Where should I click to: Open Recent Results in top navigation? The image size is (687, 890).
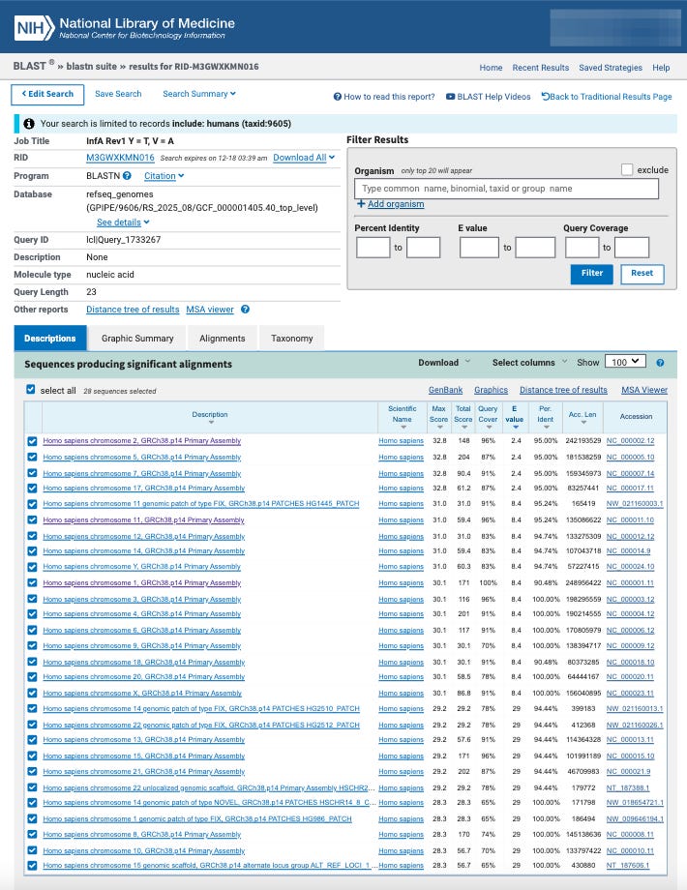tap(541, 68)
